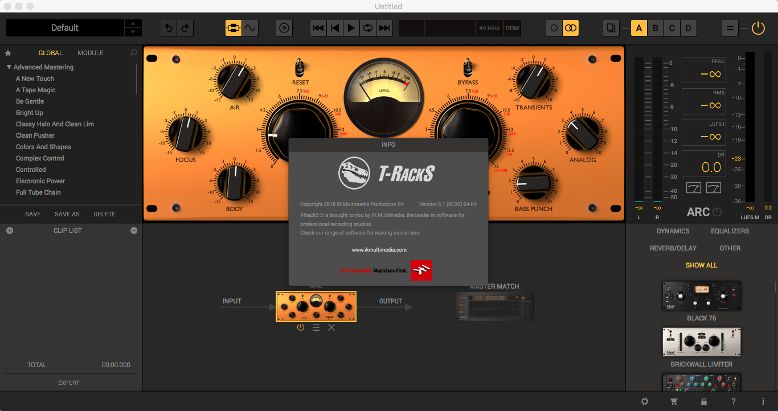The height and width of the screenshot is (411, 778).
Task: Toggle the ARC power button
Action: coord(717,212)
